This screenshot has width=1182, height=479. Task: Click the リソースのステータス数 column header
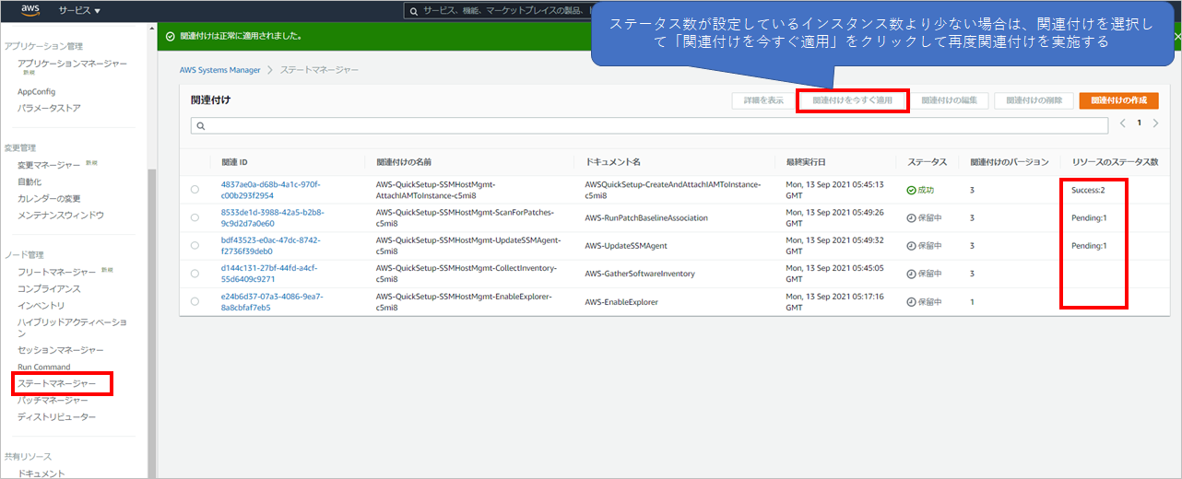coord(1116,162)
